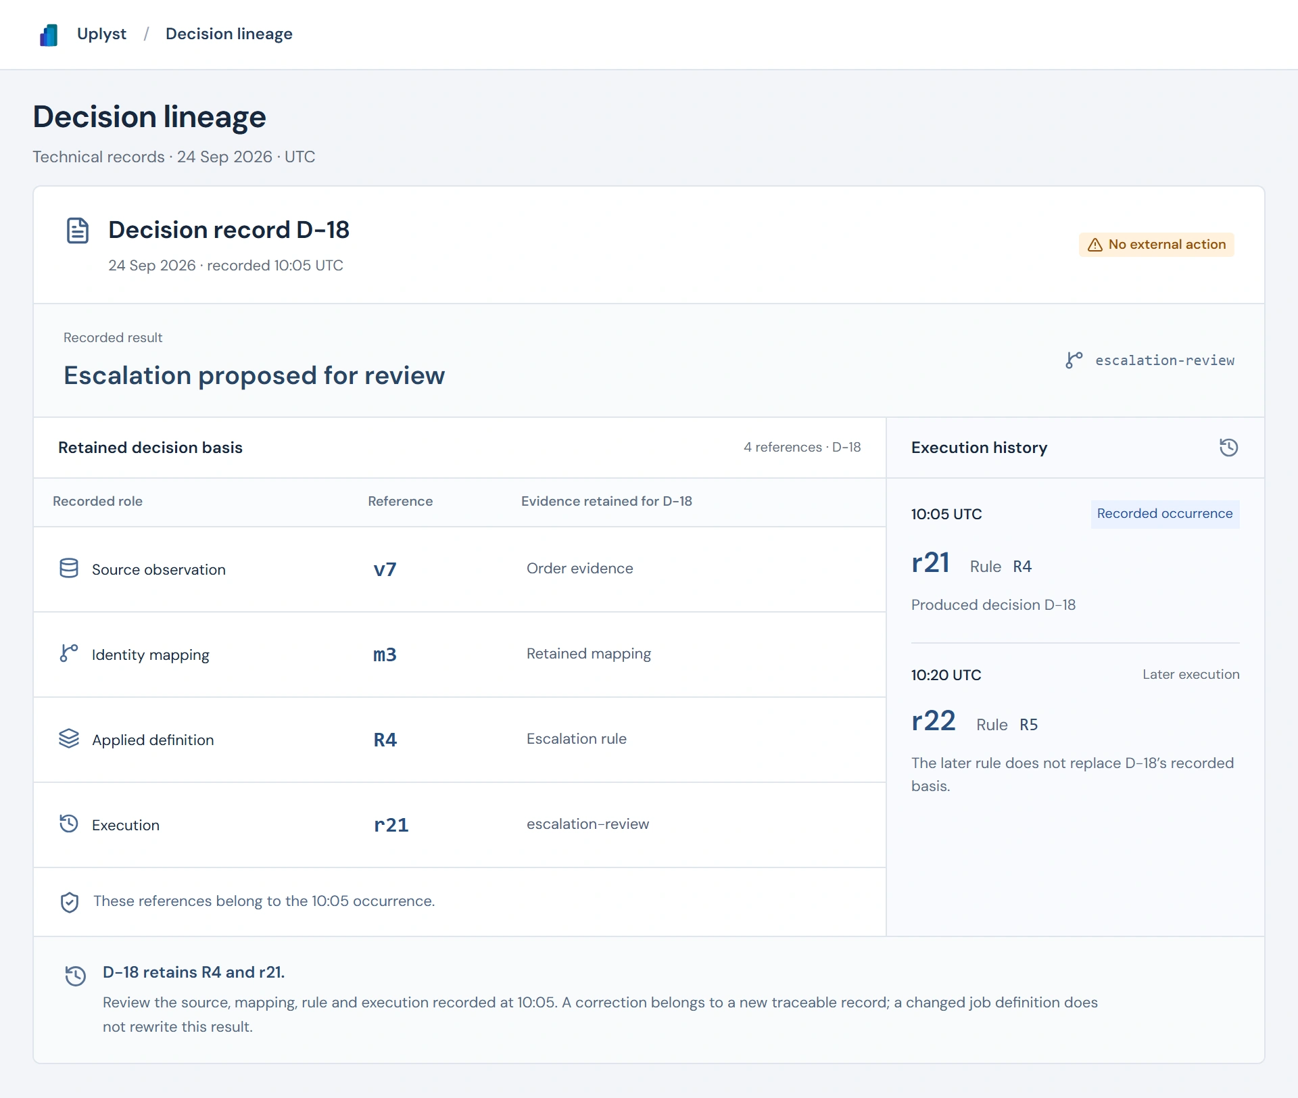Click the Identity mapping row label
This screenshot has height=1098, width=1298.
pos(151,655)
